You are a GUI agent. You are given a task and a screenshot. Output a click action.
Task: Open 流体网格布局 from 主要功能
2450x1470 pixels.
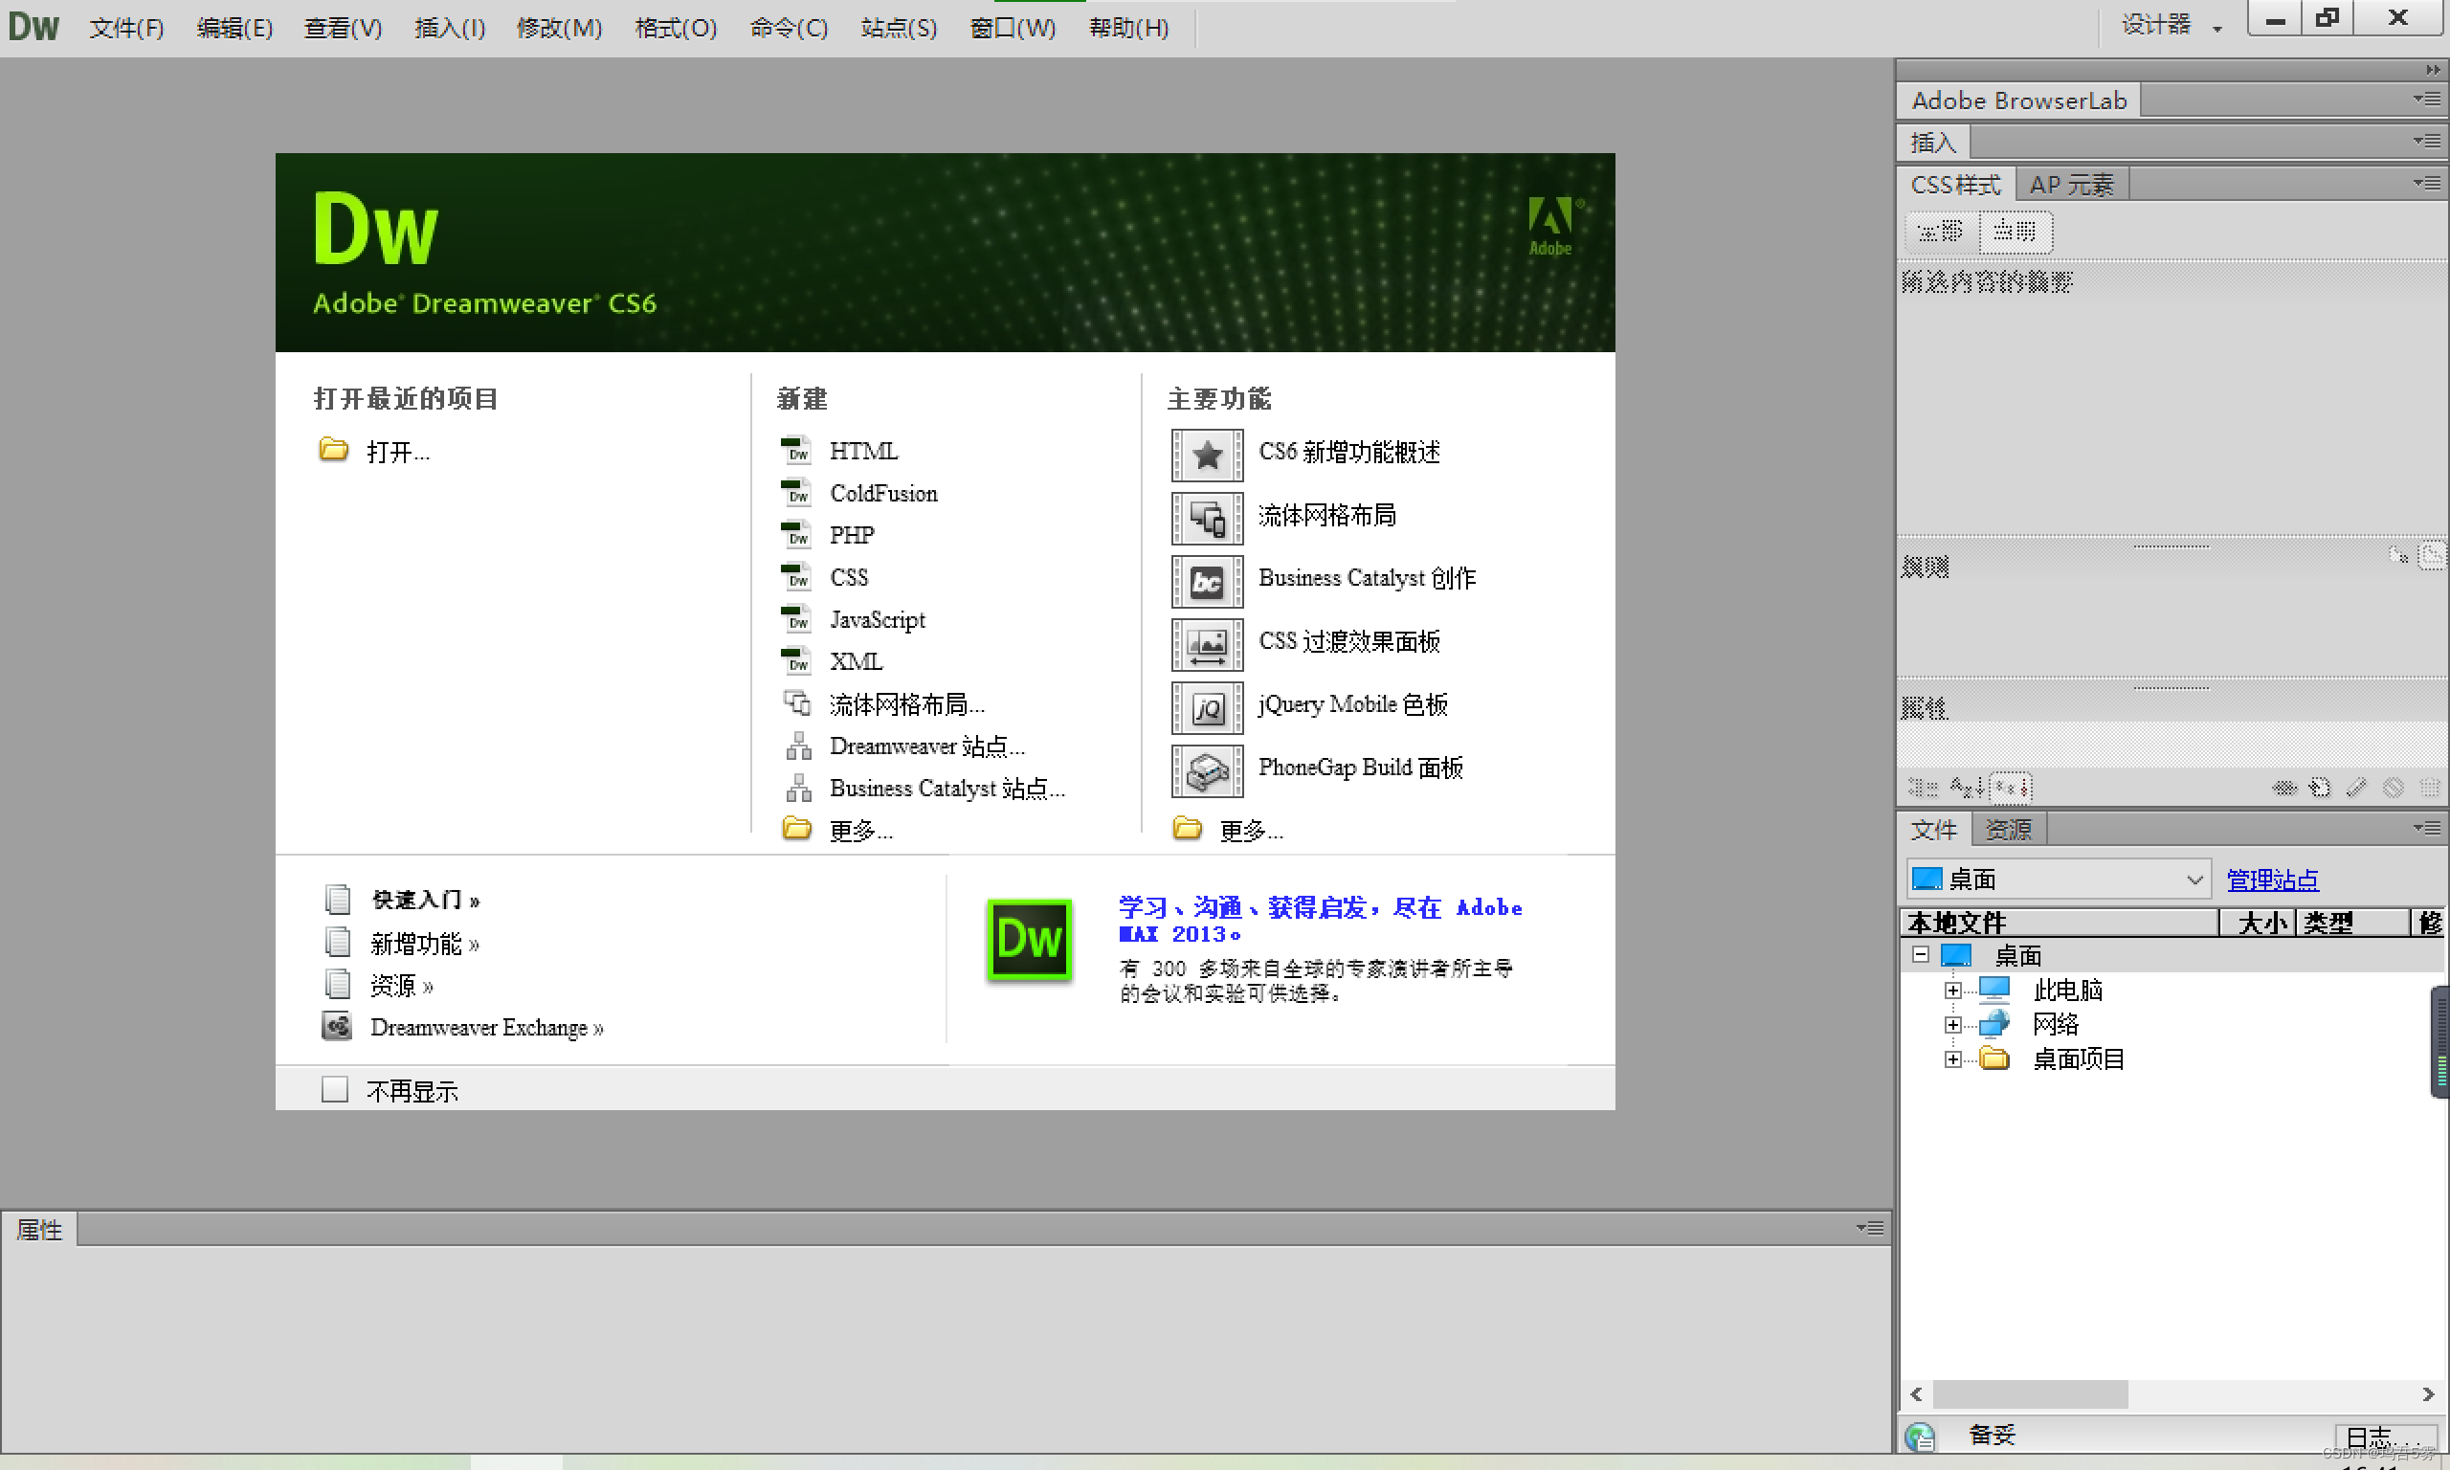(1327, 515)
